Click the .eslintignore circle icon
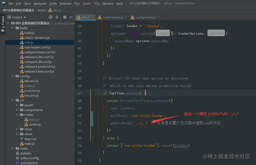Viewport: 256px width, 165px height. (x=17, y=163)
